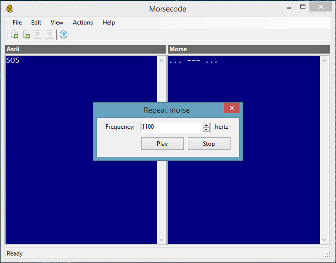The image size is (336, 263).
Task: Open the File menu
Action: 17,23
